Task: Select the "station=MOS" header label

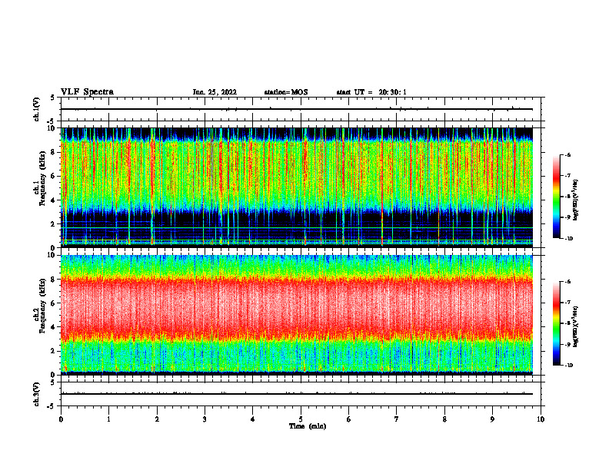Action: coord(286,92)
